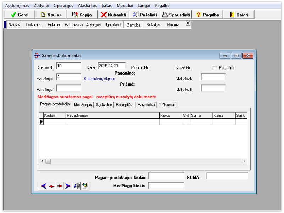Open the Apdorojimas menu

point(17,6)
